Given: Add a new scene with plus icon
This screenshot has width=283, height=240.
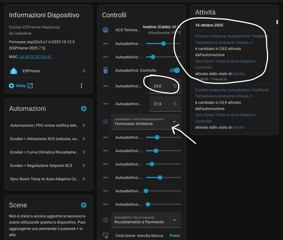Looking at the screenshot, I should tap(83, 205).
